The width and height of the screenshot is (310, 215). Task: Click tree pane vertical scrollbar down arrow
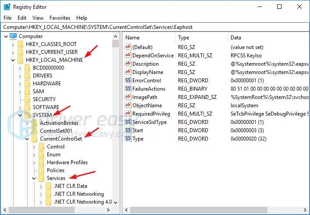(116, 203)
